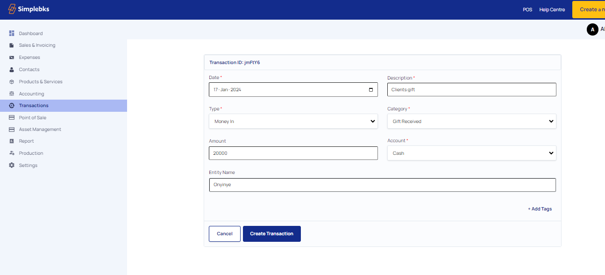Click the Amount input field
The height and width of the screenshot is (275, 605).
click(293, 153)
